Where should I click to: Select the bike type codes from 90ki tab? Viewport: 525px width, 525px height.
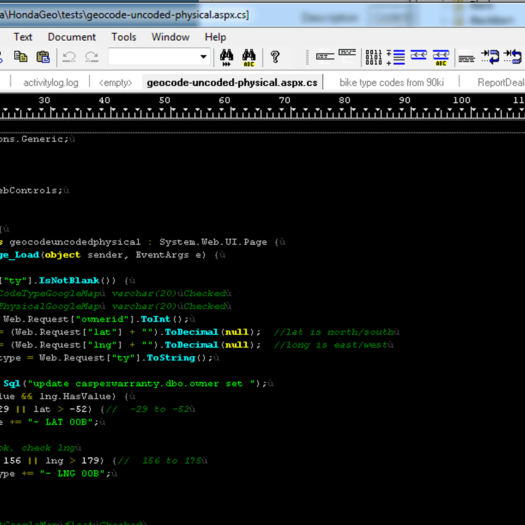pos(392,83)
